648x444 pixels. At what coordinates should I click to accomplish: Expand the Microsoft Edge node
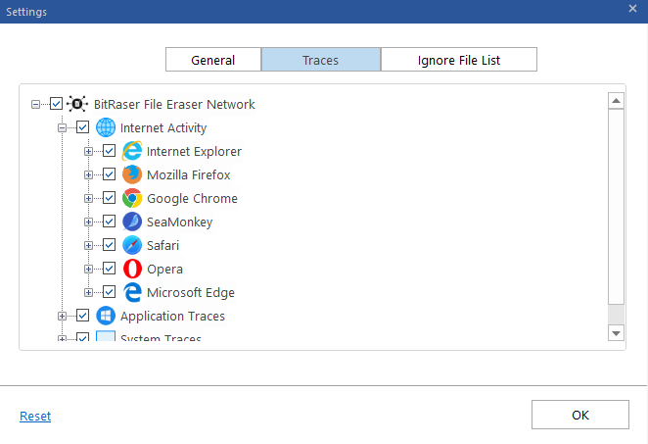(88, 292)
